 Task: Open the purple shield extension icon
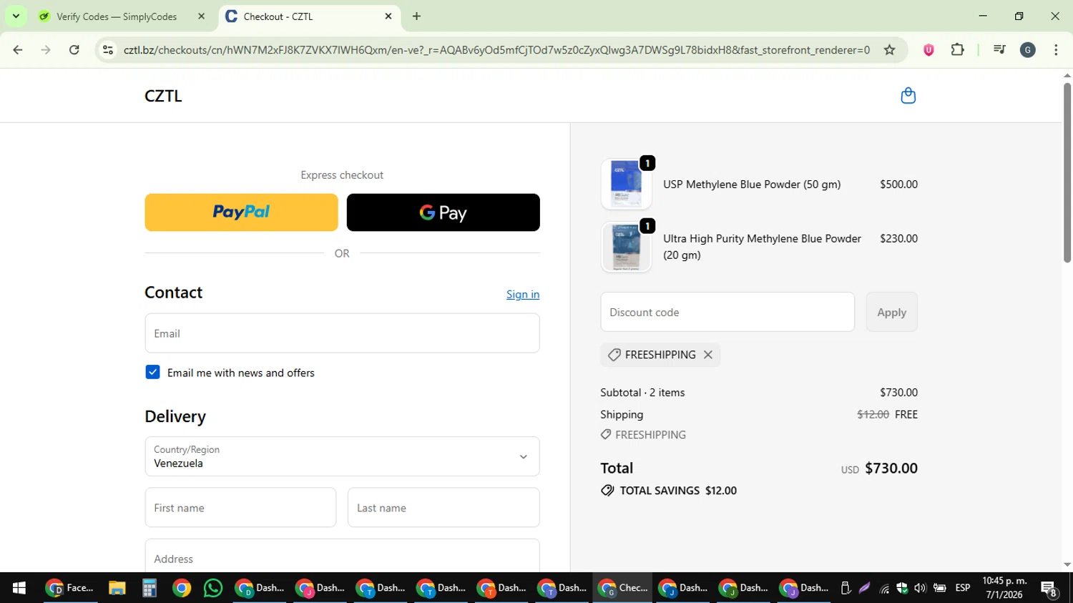[929, 50]
